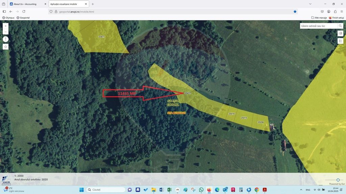Open a new browser tab
Viewport: 346px width, 194px height.
(x=93, y=4)
